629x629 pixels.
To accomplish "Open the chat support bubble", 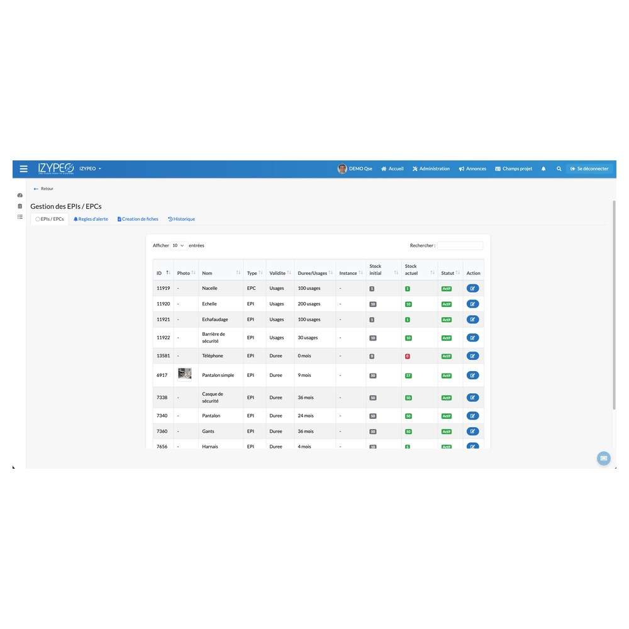I will [603, 458].
